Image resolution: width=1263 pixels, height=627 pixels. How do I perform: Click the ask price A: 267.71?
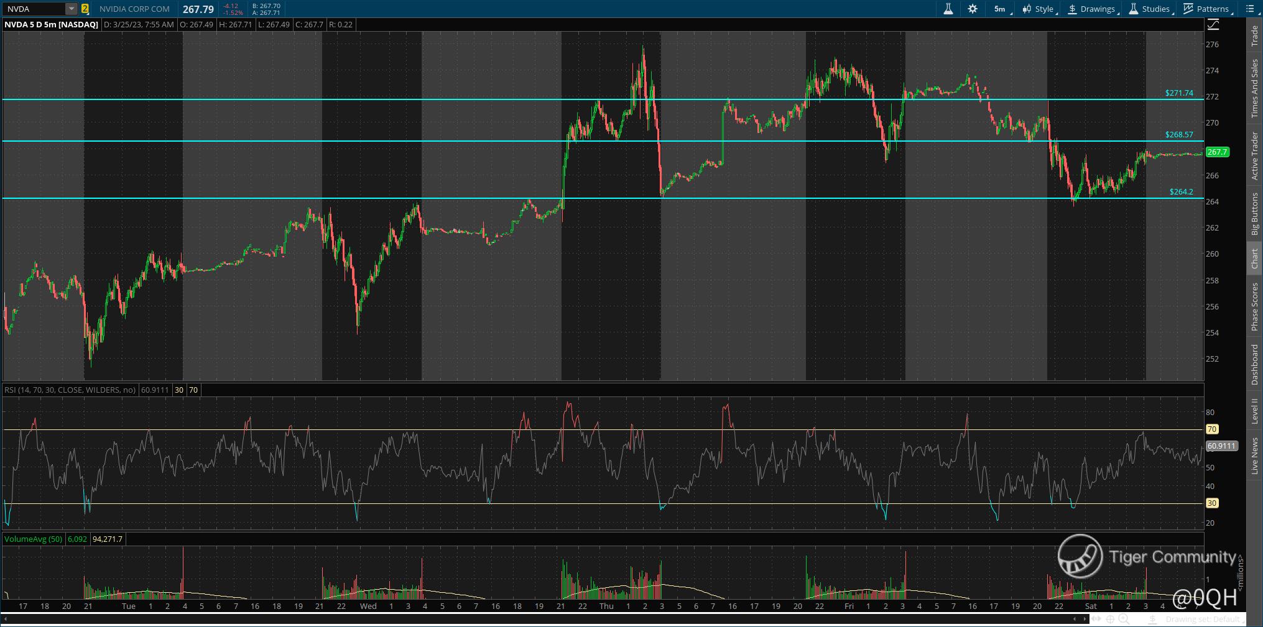coord(266,12)
